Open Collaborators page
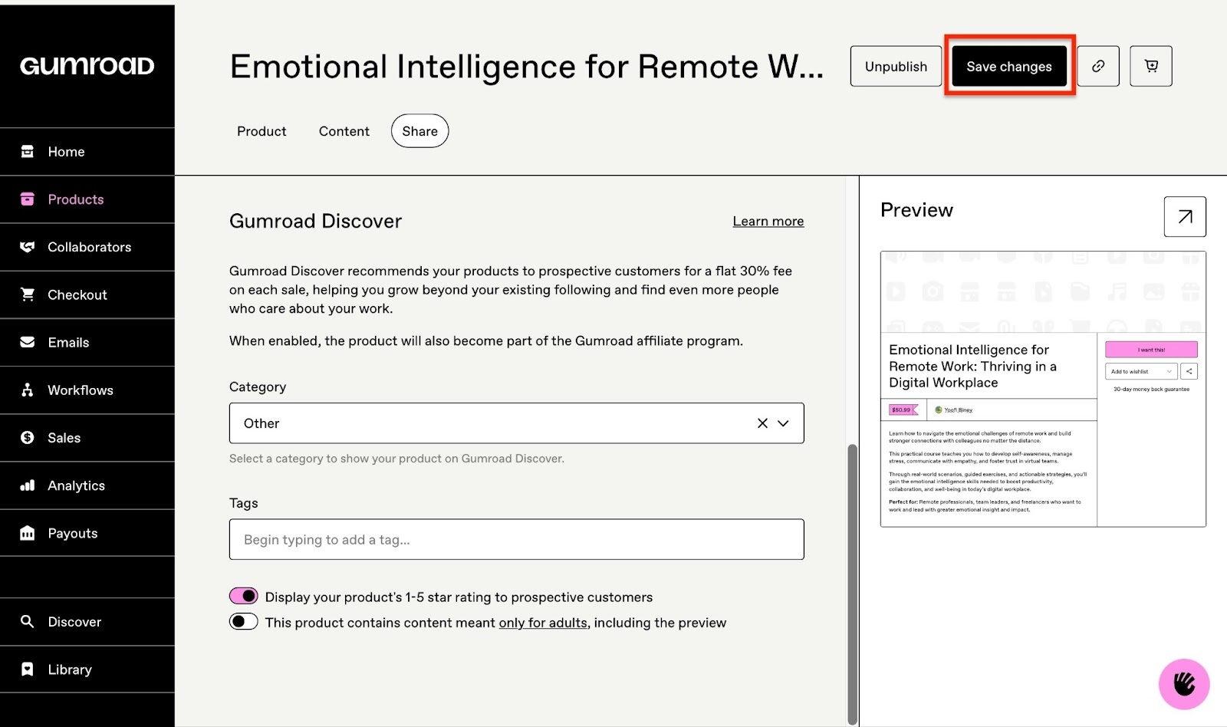 tap(87, 247)
